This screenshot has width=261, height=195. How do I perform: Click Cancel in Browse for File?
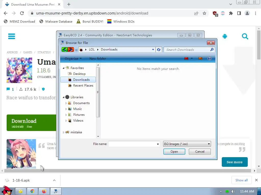(200, 152)
